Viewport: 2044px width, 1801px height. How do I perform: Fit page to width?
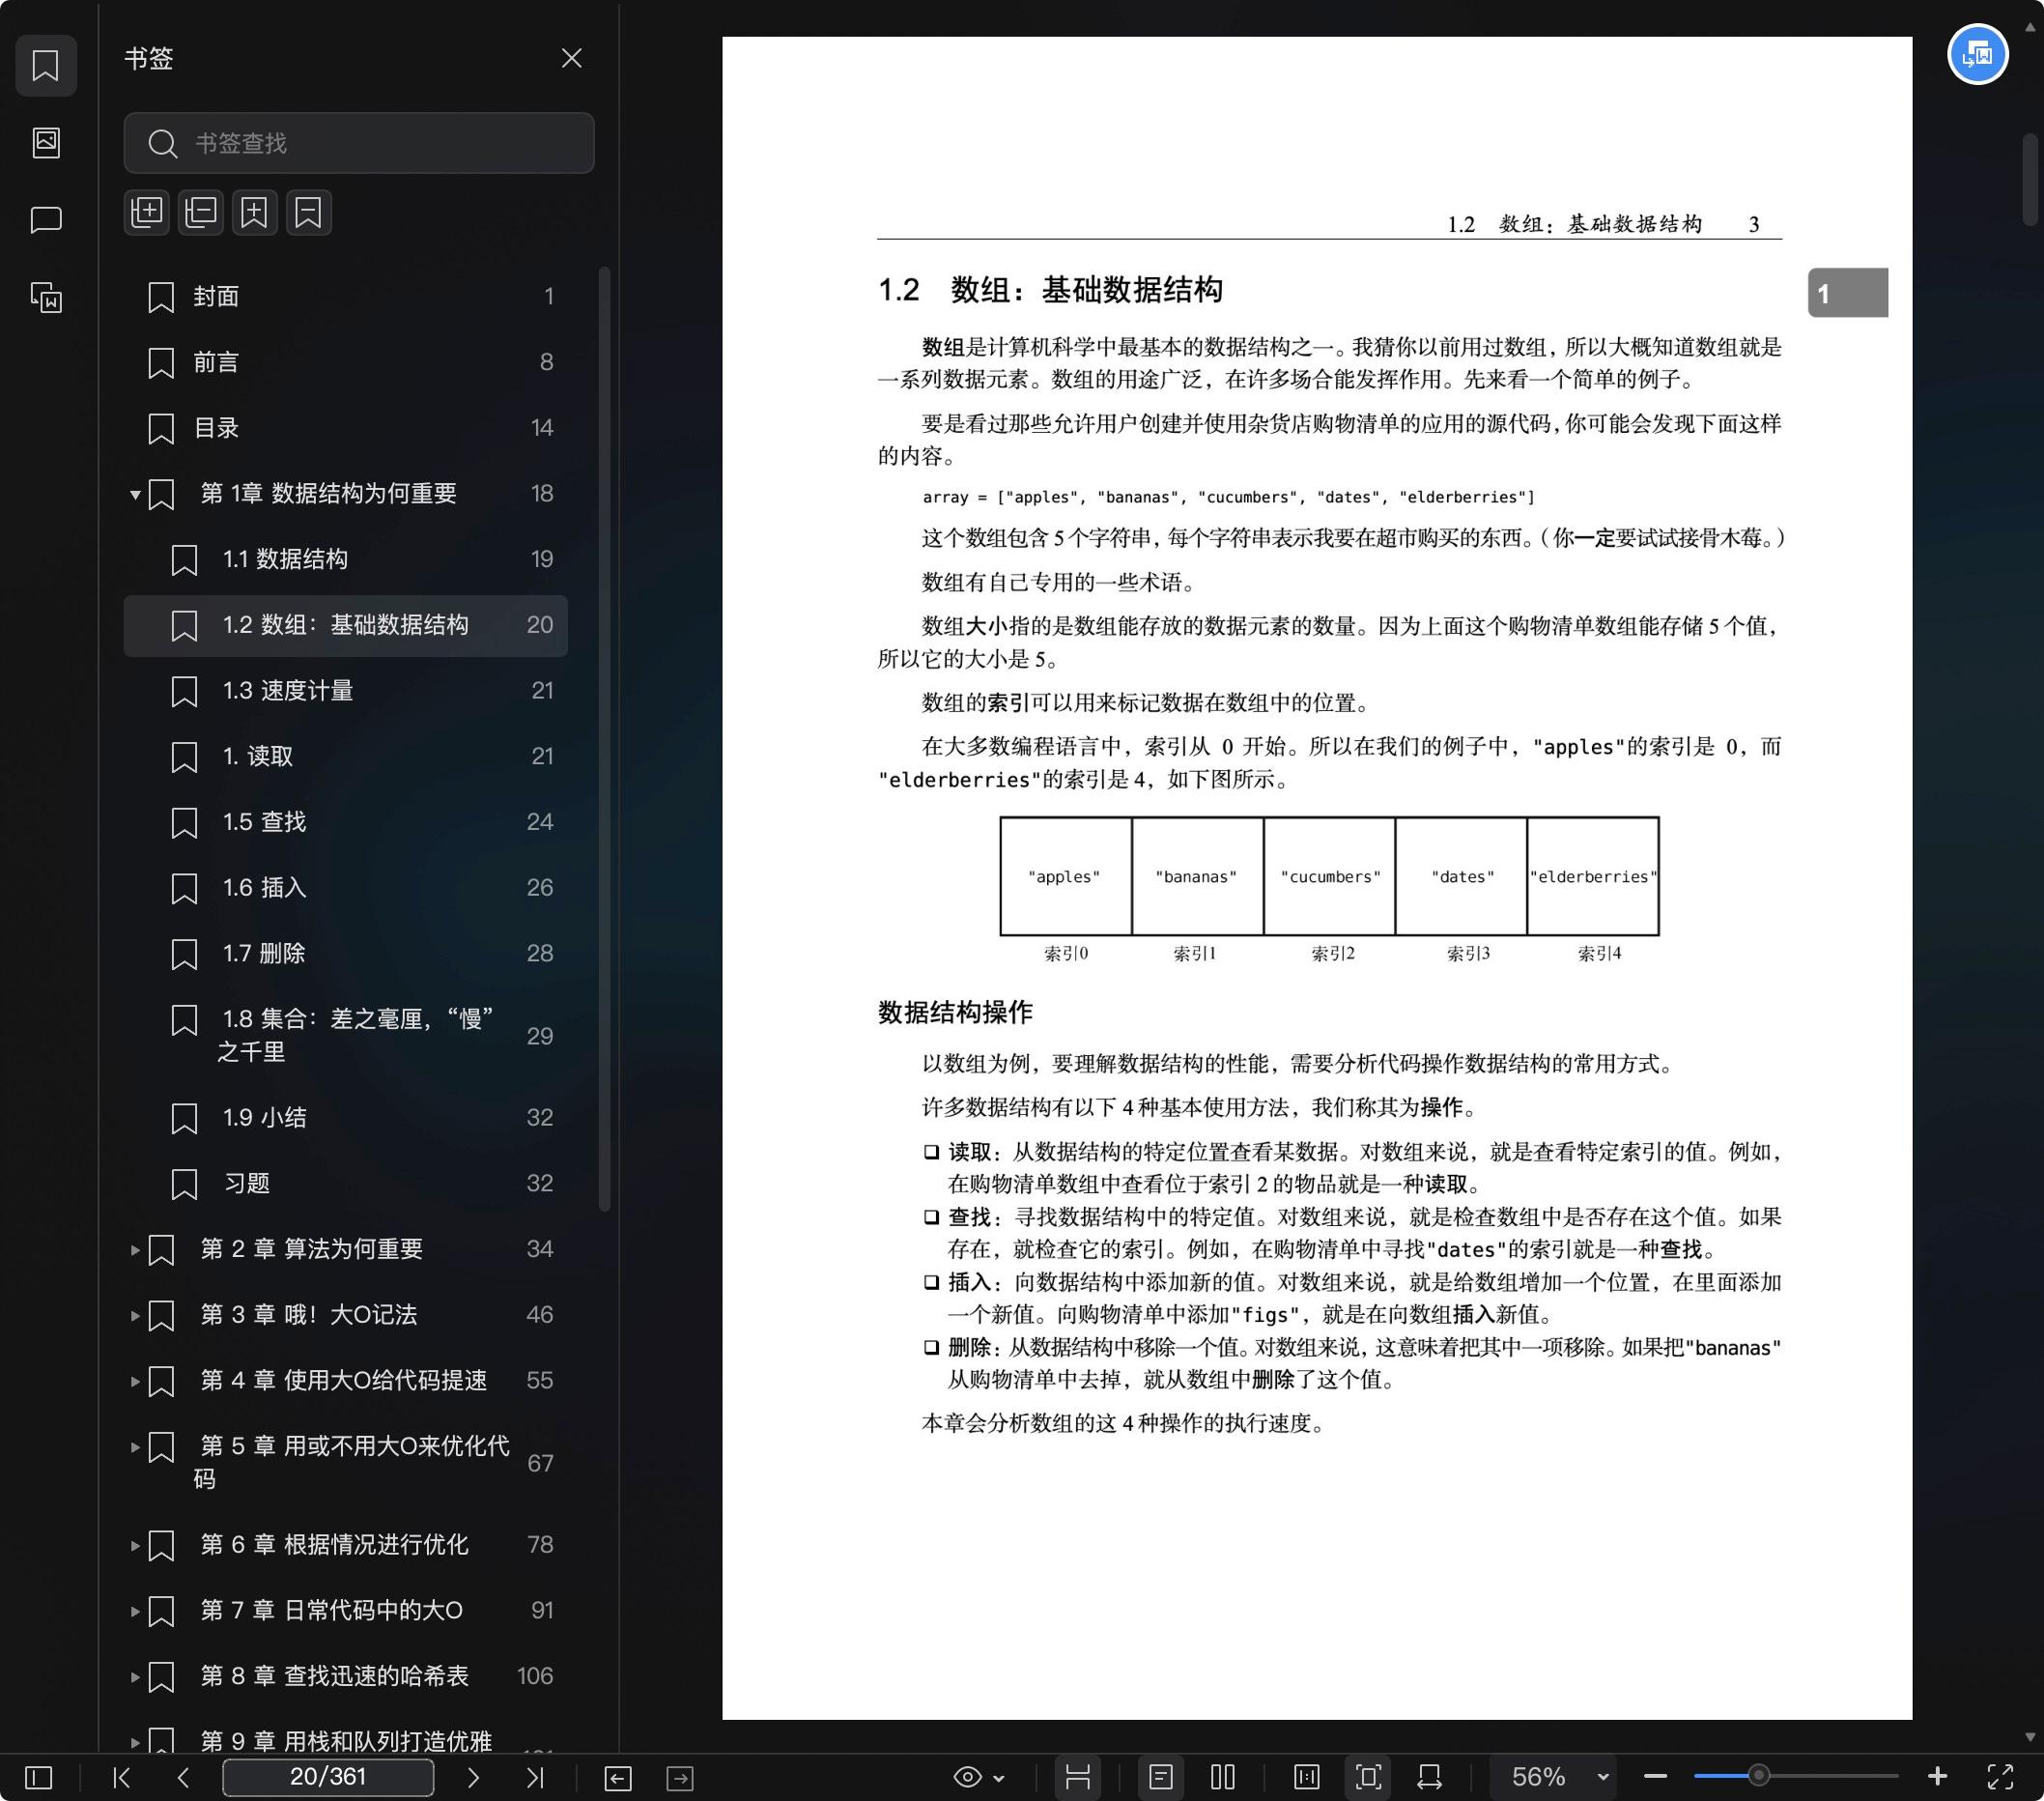1430,1777
